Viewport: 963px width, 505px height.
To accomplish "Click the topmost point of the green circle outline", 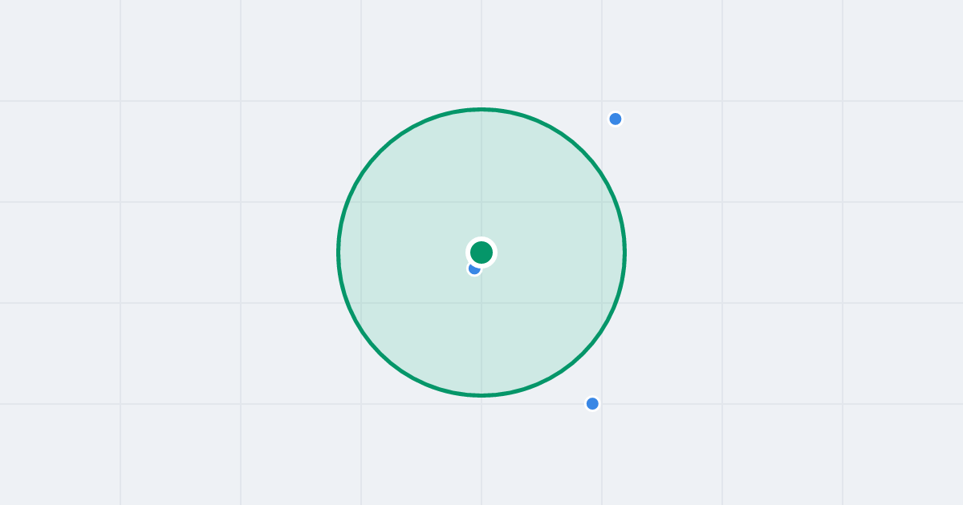I will 481,109.
